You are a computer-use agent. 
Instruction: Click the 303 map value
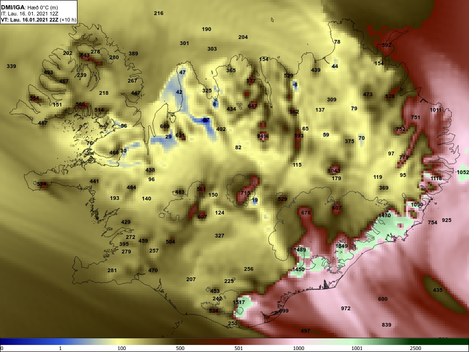212,49
